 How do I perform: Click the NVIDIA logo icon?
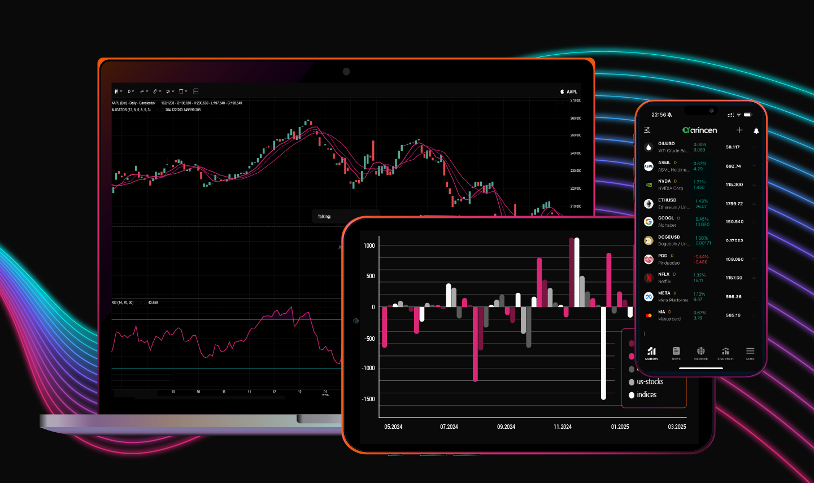648,185
